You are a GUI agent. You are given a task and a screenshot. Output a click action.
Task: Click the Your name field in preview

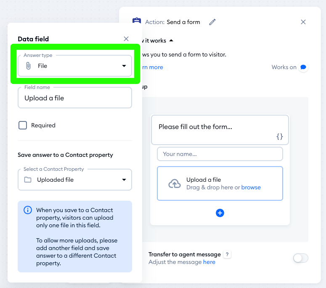[x=220, y=154]
